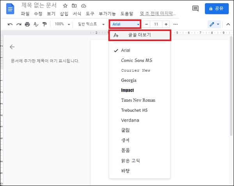
Task: Check the cloud save status icon
Action: pyautogui.click(x=83, y=6)
